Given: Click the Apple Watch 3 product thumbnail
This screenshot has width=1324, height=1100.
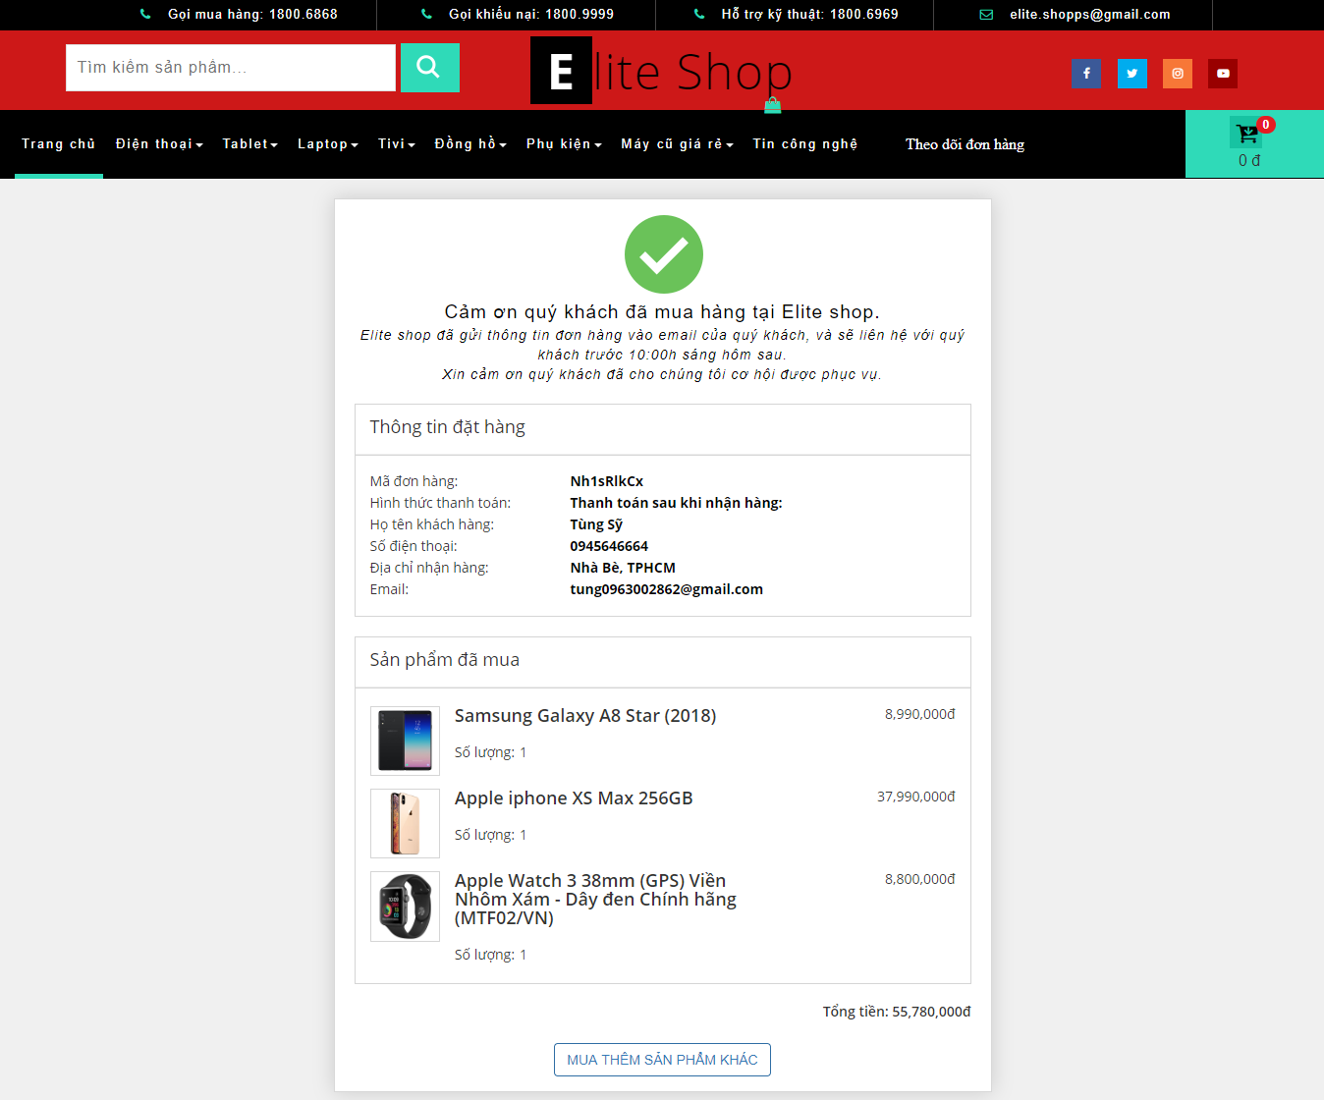Looking at the screenshot, I should (x=405, y=907).
